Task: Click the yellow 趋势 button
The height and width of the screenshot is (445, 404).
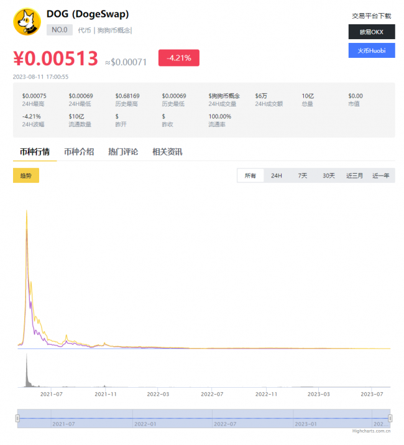Action: (x=26, y=176)
